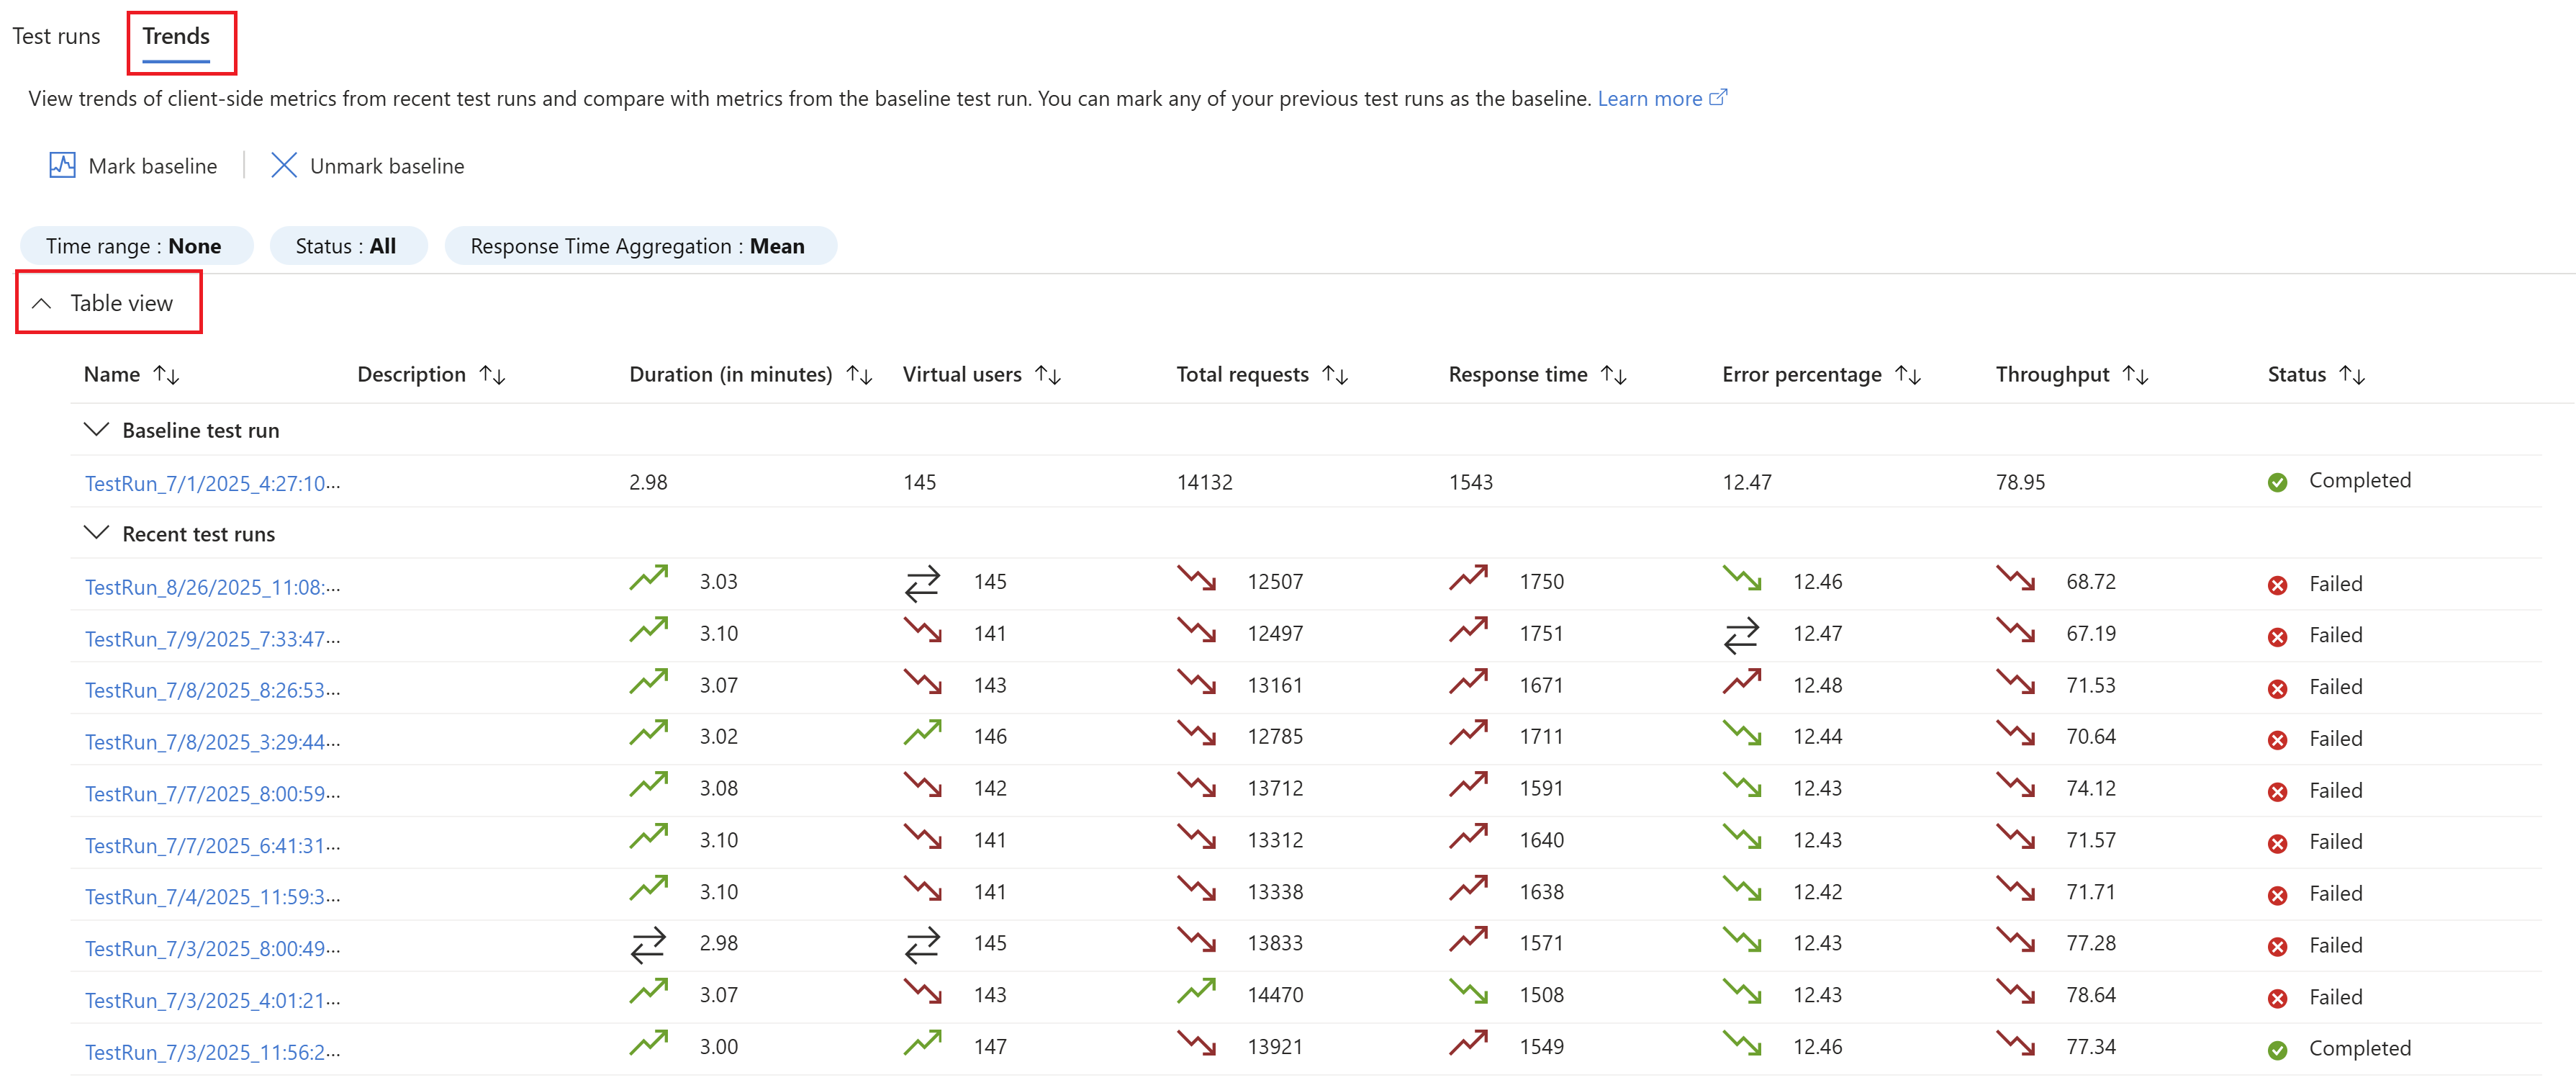Sort by Throughput column
The image size is (2576, 1080).
click(2135, 375)
